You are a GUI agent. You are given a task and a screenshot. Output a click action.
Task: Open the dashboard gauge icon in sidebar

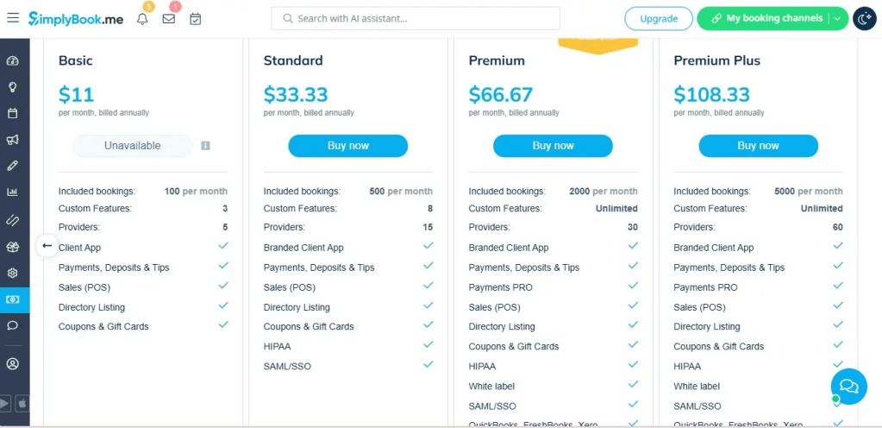pos(13,61)
